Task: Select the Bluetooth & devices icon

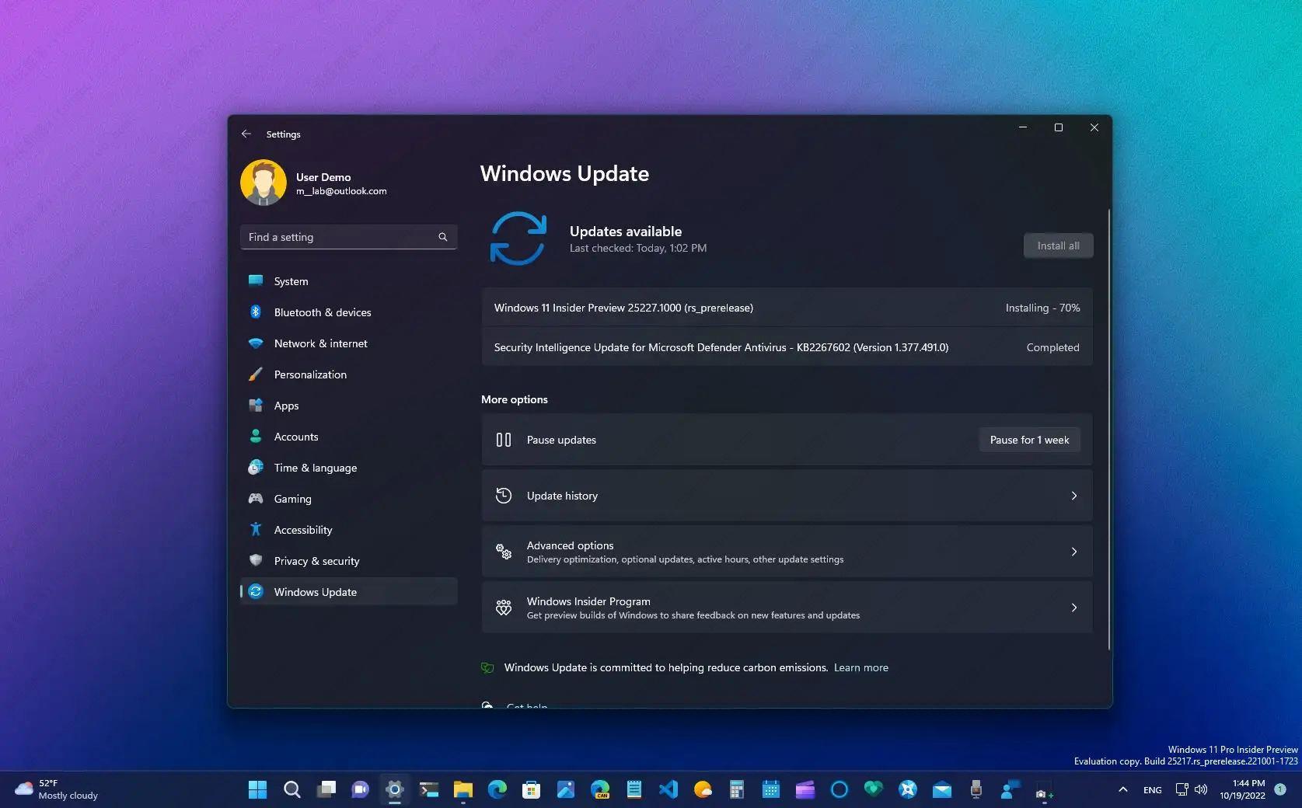Action: (257, 312)
